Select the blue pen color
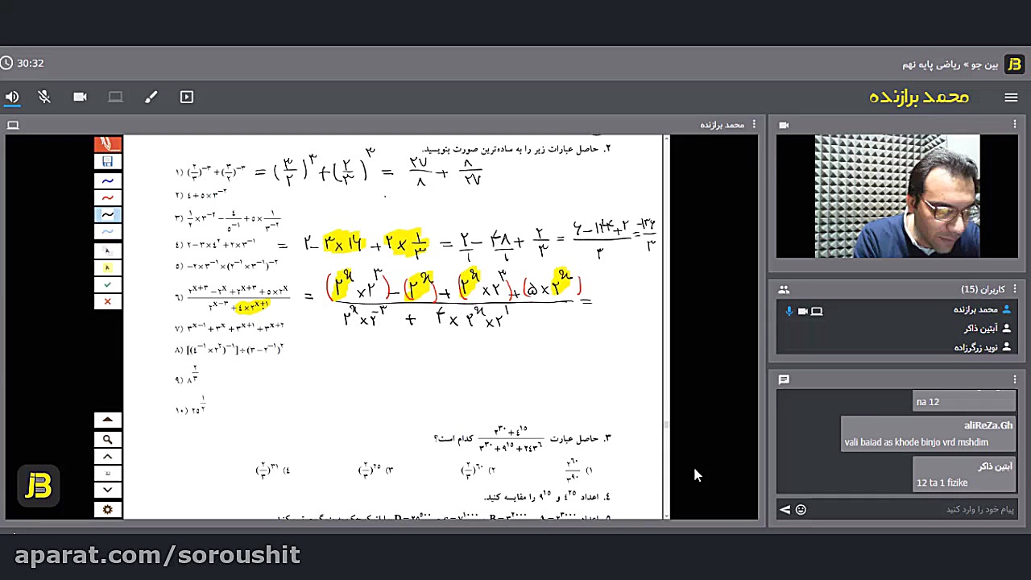Screen dimensions: 1031x580 click(x=107, y=180)
